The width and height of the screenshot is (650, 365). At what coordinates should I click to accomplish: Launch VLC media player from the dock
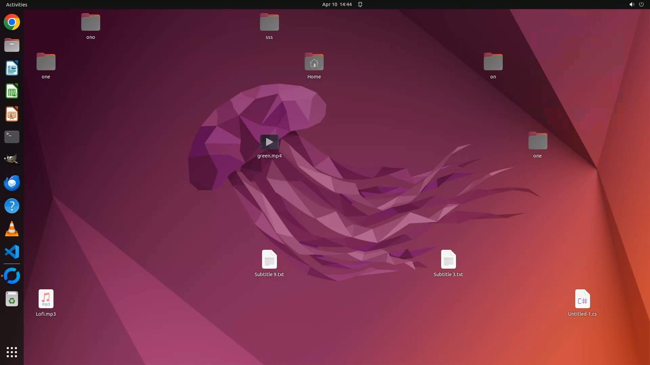[x=12, y=229]
